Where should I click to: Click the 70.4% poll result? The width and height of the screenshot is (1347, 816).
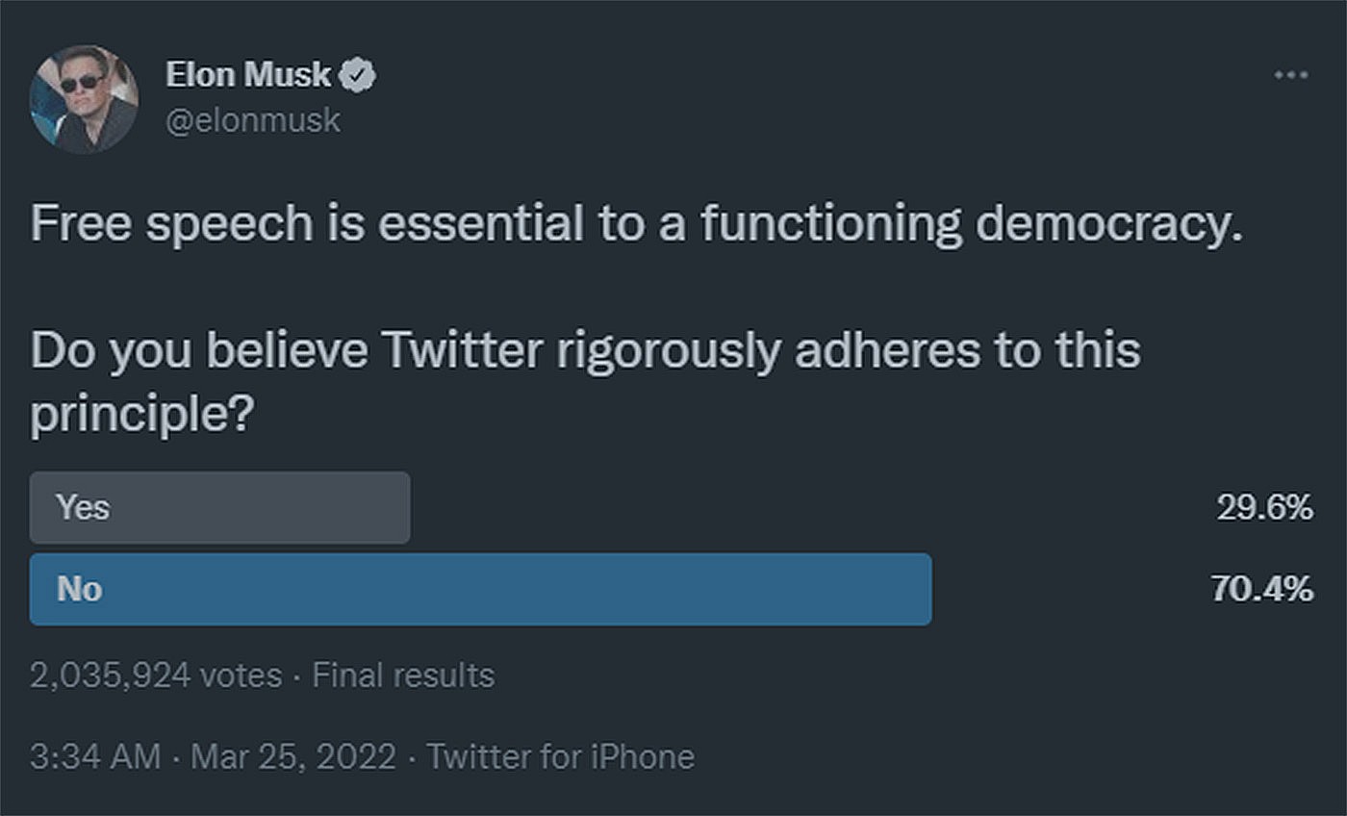pyautogui.click(x=1262, y=589)
